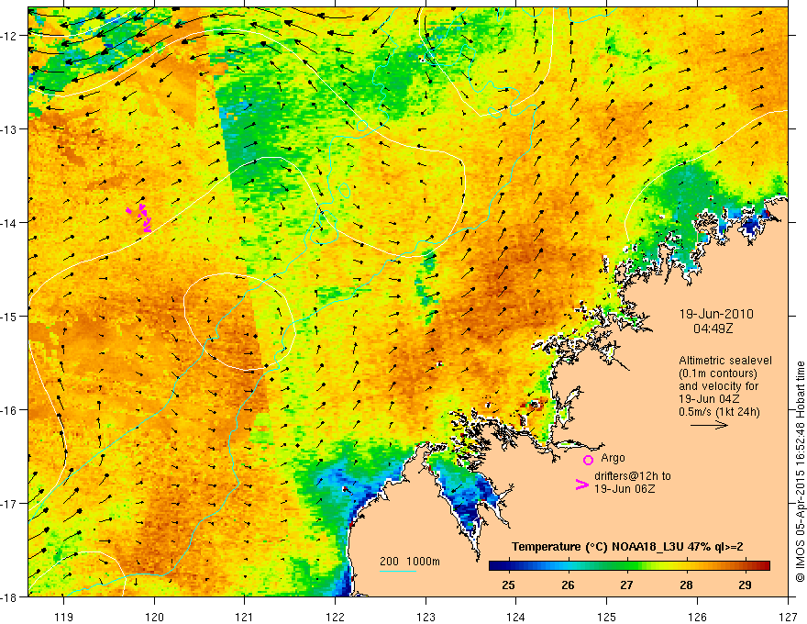Click latitude axis label -14
This screenshot has width=807, height=624.
click(9, 223)
